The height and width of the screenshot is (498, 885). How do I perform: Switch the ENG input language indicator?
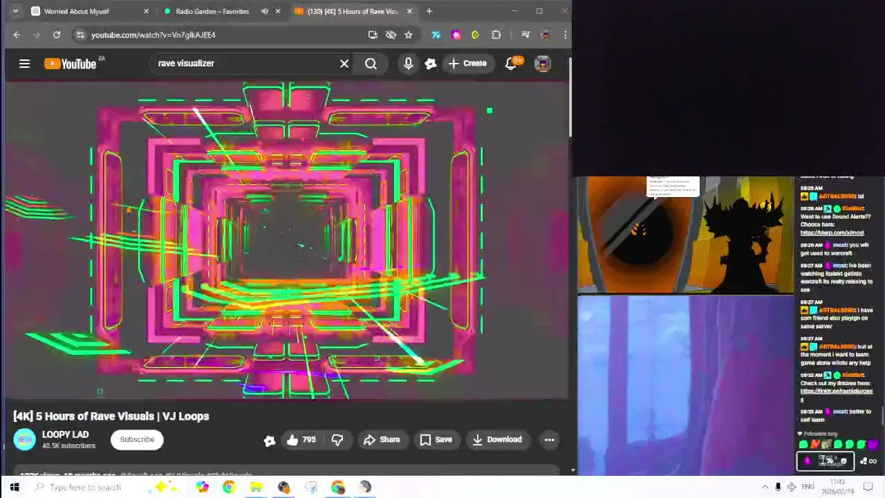coord(808,488)
